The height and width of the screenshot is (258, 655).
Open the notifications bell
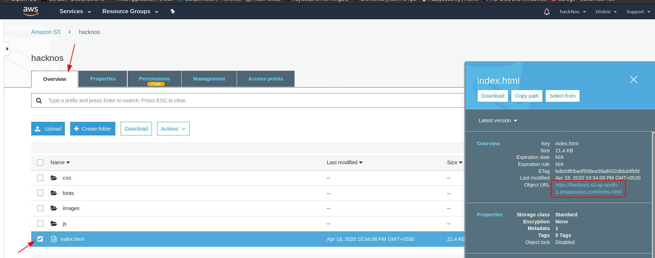547,12
